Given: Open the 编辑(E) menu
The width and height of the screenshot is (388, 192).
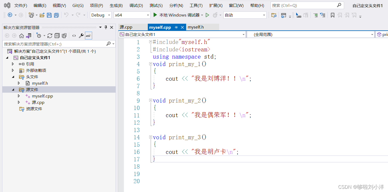Looking at the screenshot, I should (40, 5).
